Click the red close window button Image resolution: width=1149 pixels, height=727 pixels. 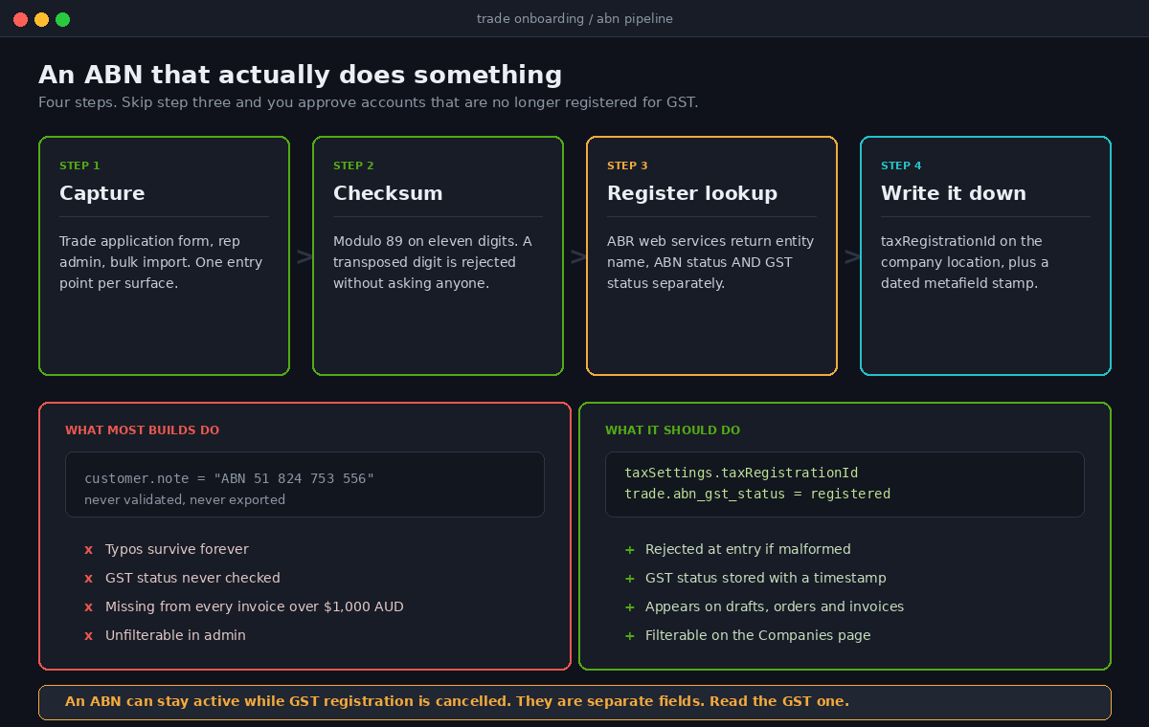20,19
